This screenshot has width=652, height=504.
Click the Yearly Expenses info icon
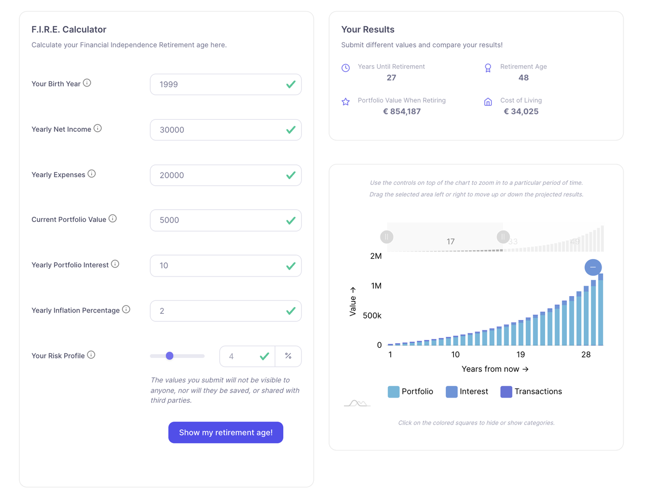(92, 174)
